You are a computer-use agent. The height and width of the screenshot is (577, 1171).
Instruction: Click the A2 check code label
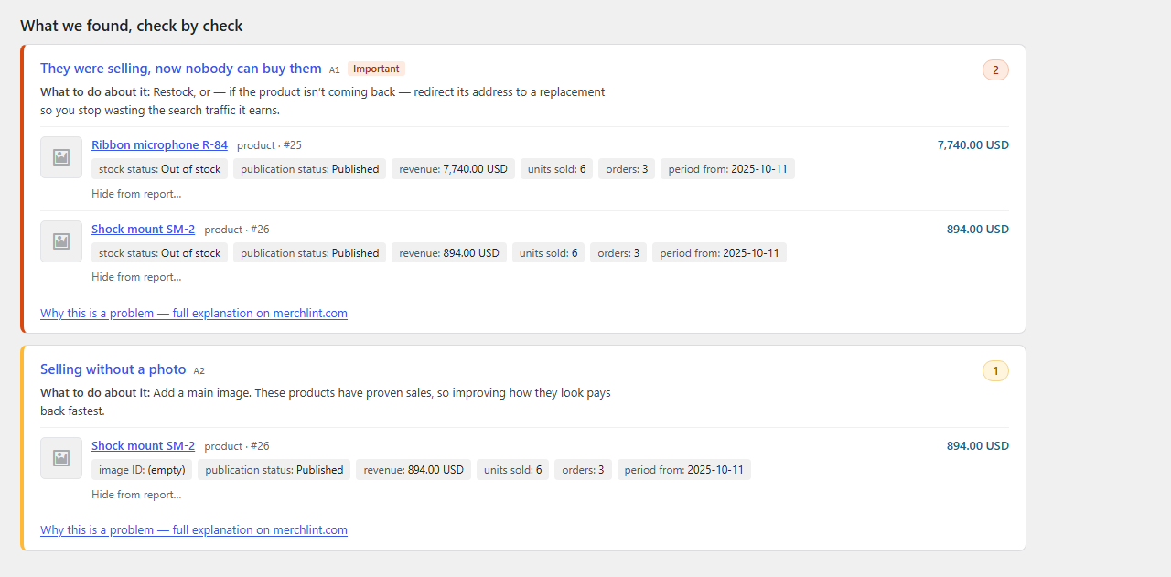point(199,370)
